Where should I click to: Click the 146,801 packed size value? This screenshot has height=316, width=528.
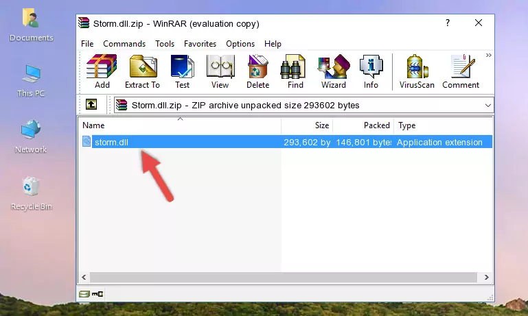364,142
